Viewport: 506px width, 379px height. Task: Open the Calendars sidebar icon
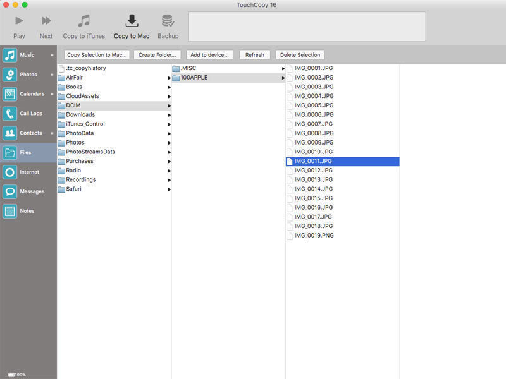[9, 94]
